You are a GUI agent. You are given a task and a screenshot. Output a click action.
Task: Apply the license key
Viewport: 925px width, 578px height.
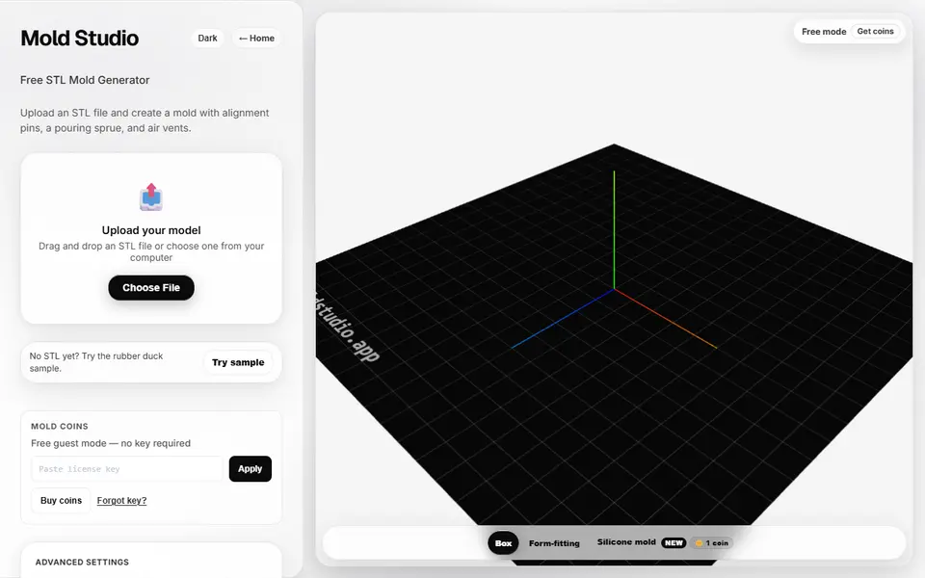(251, 469)
